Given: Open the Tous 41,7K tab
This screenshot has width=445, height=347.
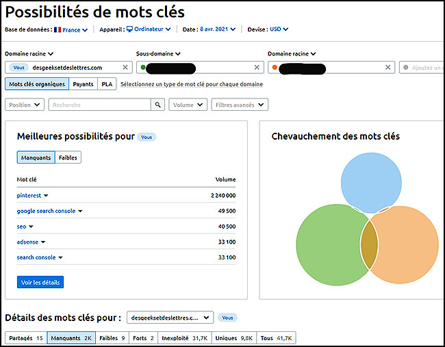Looking at the screenshot, I should pyautogui.click(x=276, y=338).
